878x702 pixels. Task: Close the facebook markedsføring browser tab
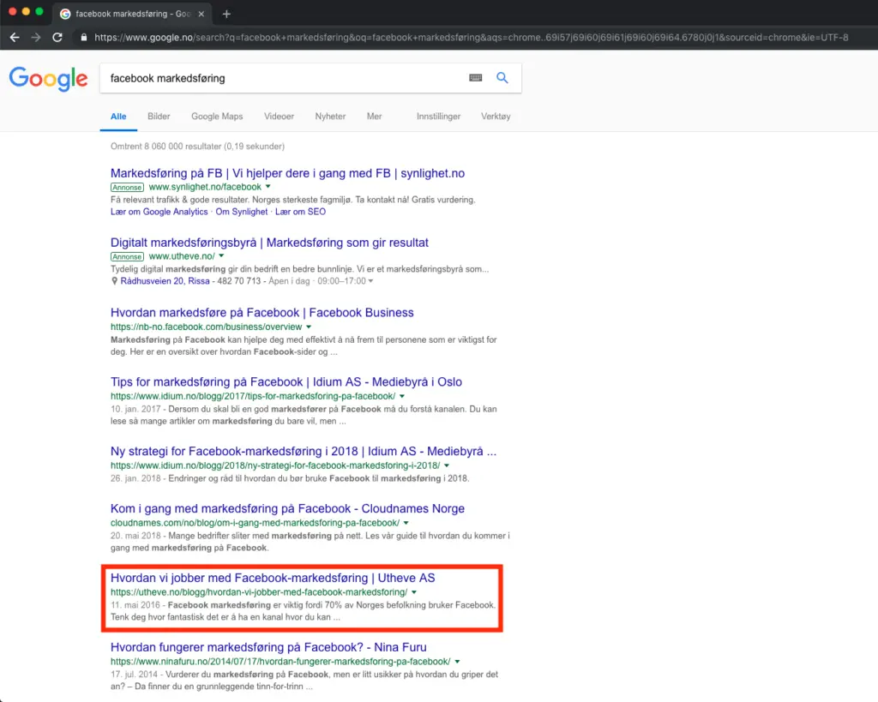tap(201, 14)
